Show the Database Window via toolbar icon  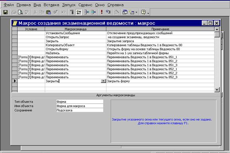[x=125, y=12]
